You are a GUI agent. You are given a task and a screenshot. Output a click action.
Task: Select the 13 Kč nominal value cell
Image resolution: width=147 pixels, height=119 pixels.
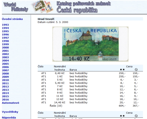click(x=60, y=99)
